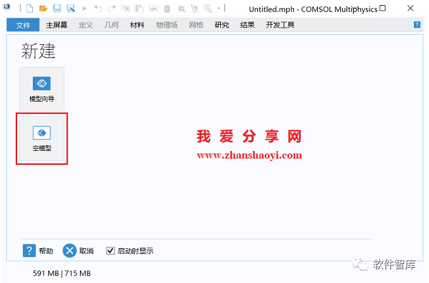Click the paste clipboard icon

pyautogui.click(x=139, y=8)
